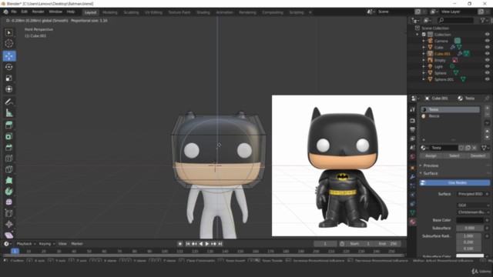Play the timeline animation
This screenshot has height=277, width=493.
click(x=207, y=244)
